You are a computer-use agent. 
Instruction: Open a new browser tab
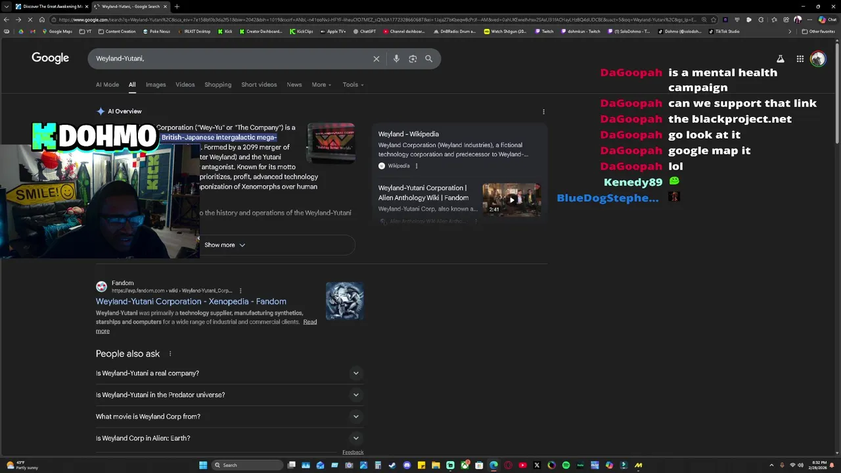coord(177,7)
